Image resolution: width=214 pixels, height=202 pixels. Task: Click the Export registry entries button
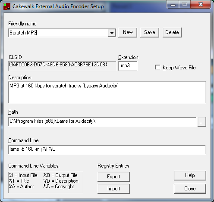tap(113, 177)
